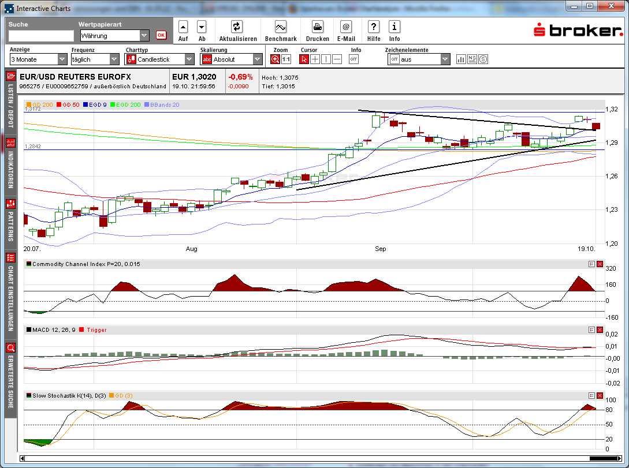The image size is (629, 468).
Task: Toggle green EGD 200 legend entry
Action: click(x=125, y=104)
